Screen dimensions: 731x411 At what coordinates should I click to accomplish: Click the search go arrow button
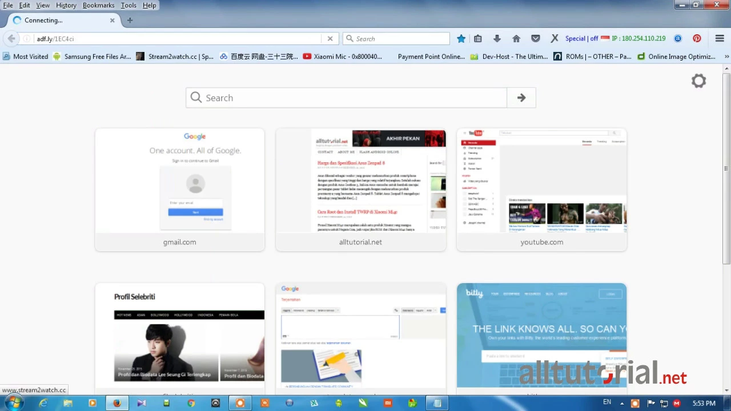tap(521, 98)
